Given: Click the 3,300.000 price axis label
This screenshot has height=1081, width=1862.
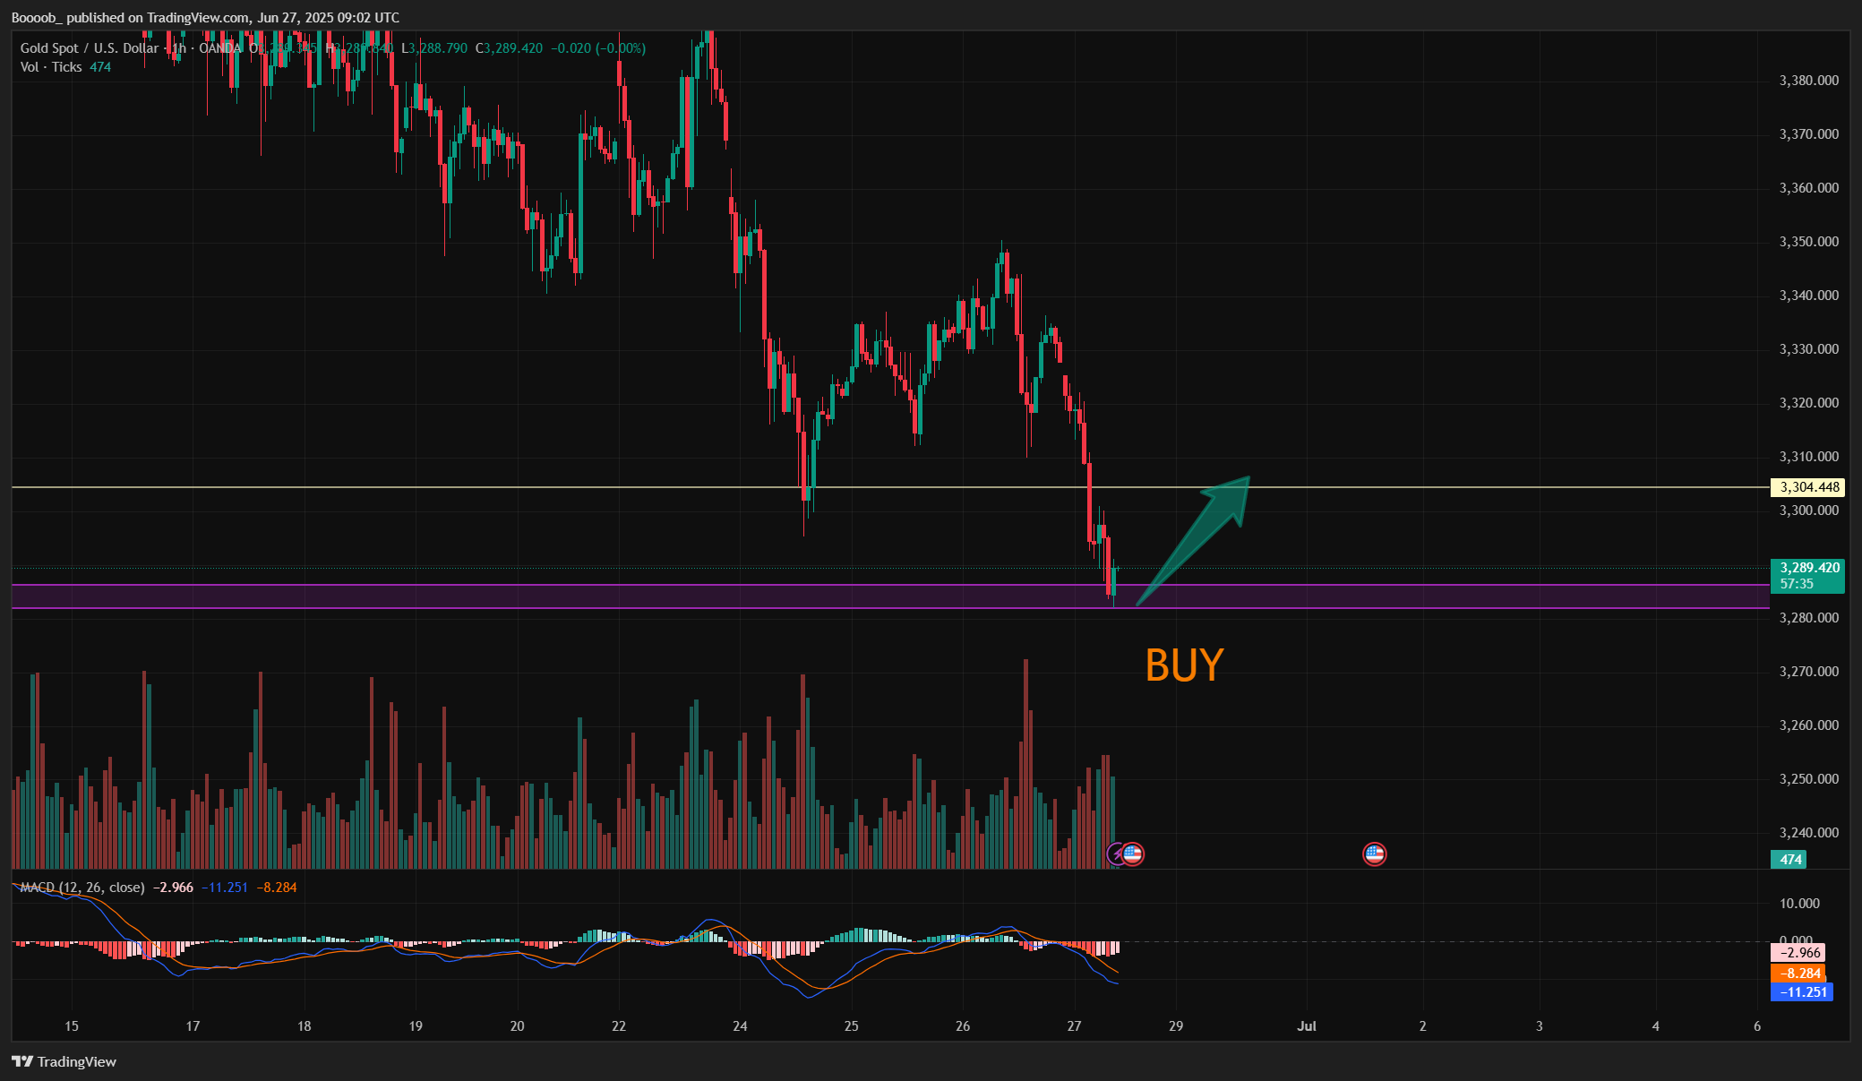Looking at the screenshot, I should 1809,510.
